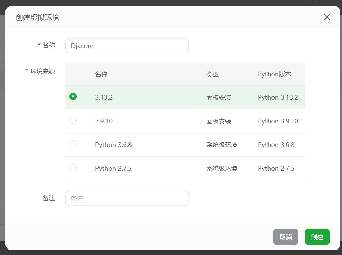Choose the Python 2.7.5 radio button

point(73,168)
